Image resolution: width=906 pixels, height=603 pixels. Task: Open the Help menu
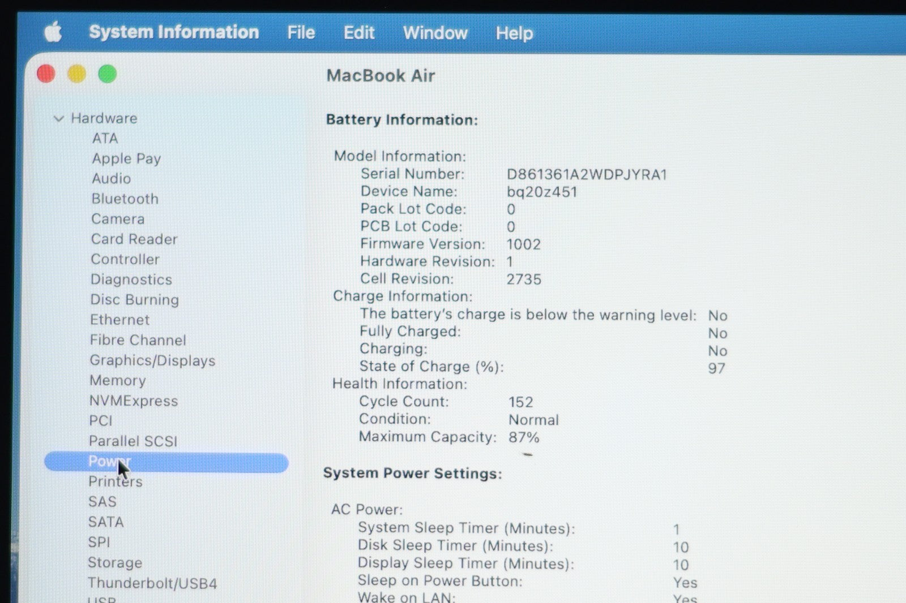(514, 33)
